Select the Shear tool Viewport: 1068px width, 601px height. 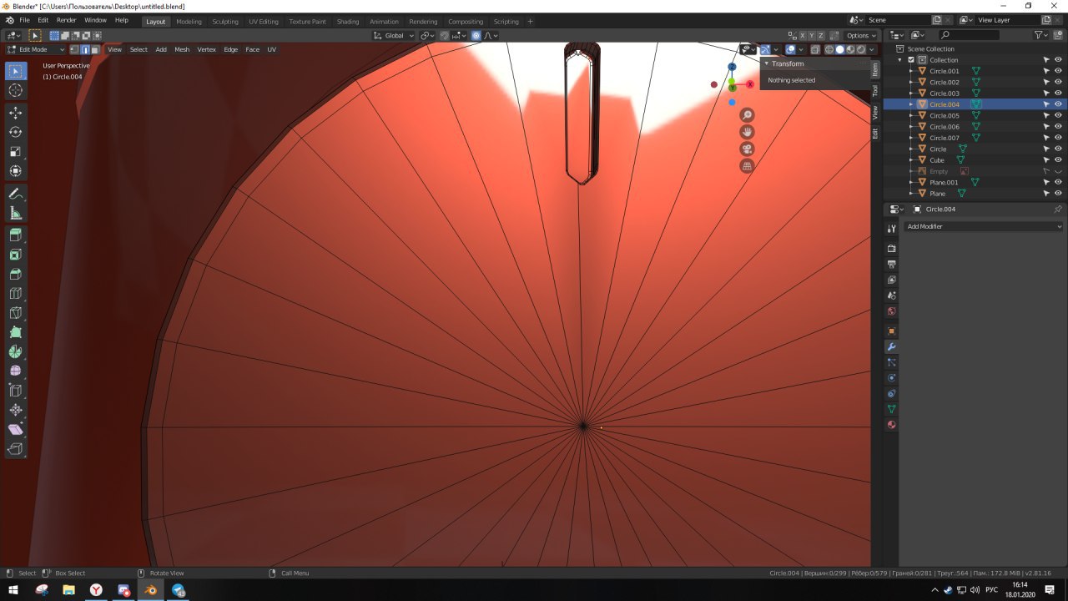pyautogui.click(x=15, y=429)
